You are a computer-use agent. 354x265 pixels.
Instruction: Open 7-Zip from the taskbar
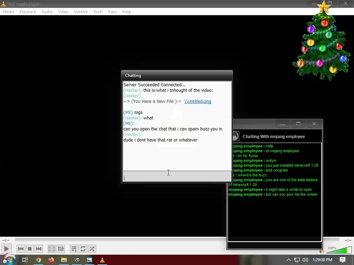pos(77,260)
